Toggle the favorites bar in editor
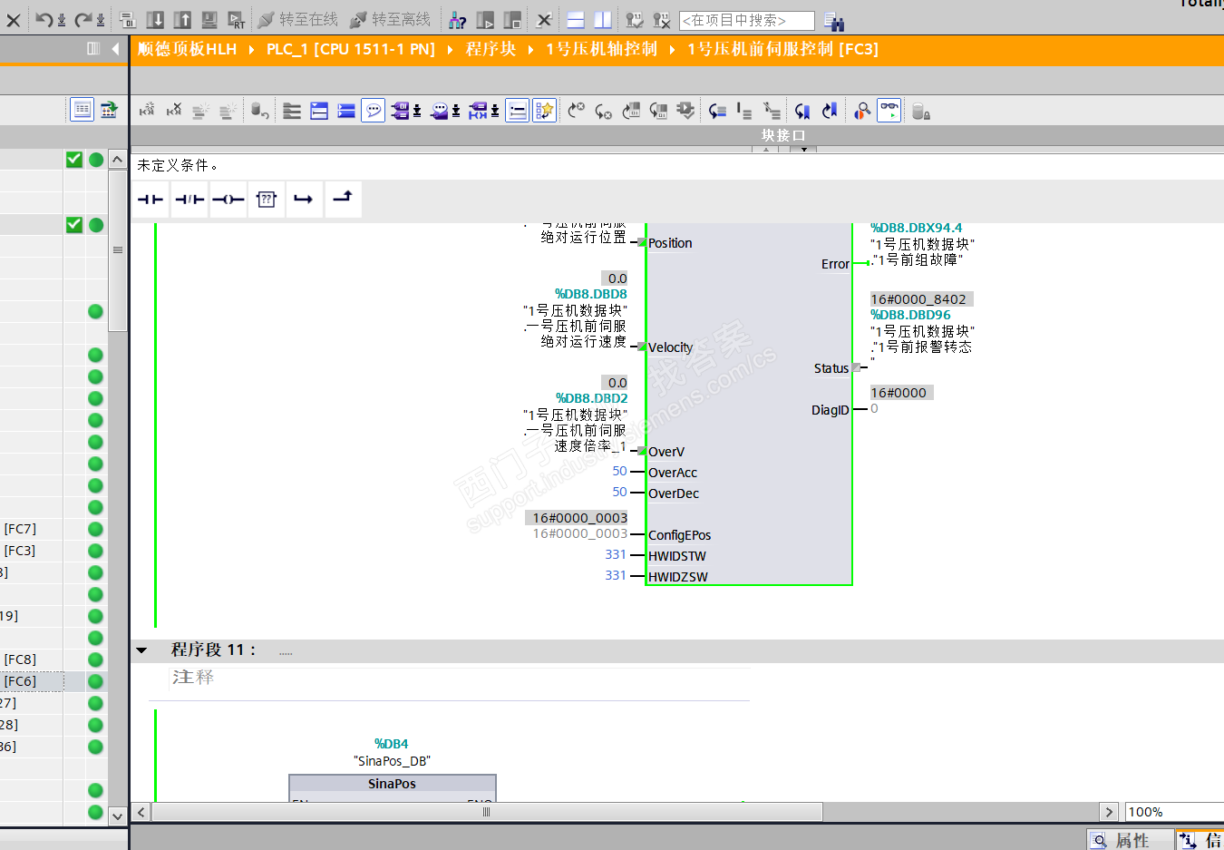1224x850 pixels. coord(544,111)
